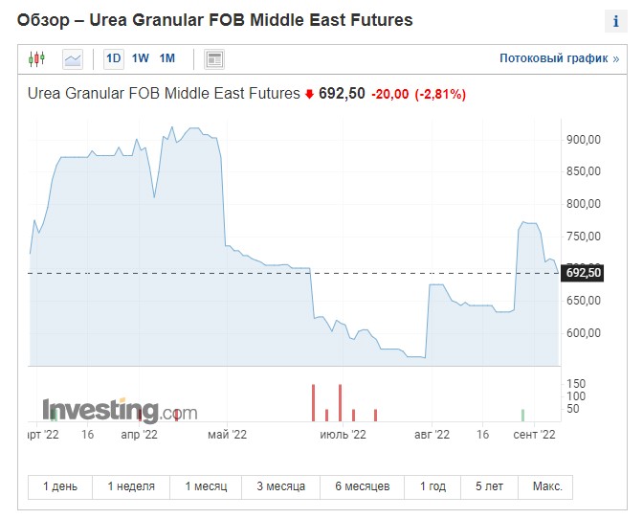
Task: Click the 692,50 current price label on axis
Action: [x=584, y=273]
